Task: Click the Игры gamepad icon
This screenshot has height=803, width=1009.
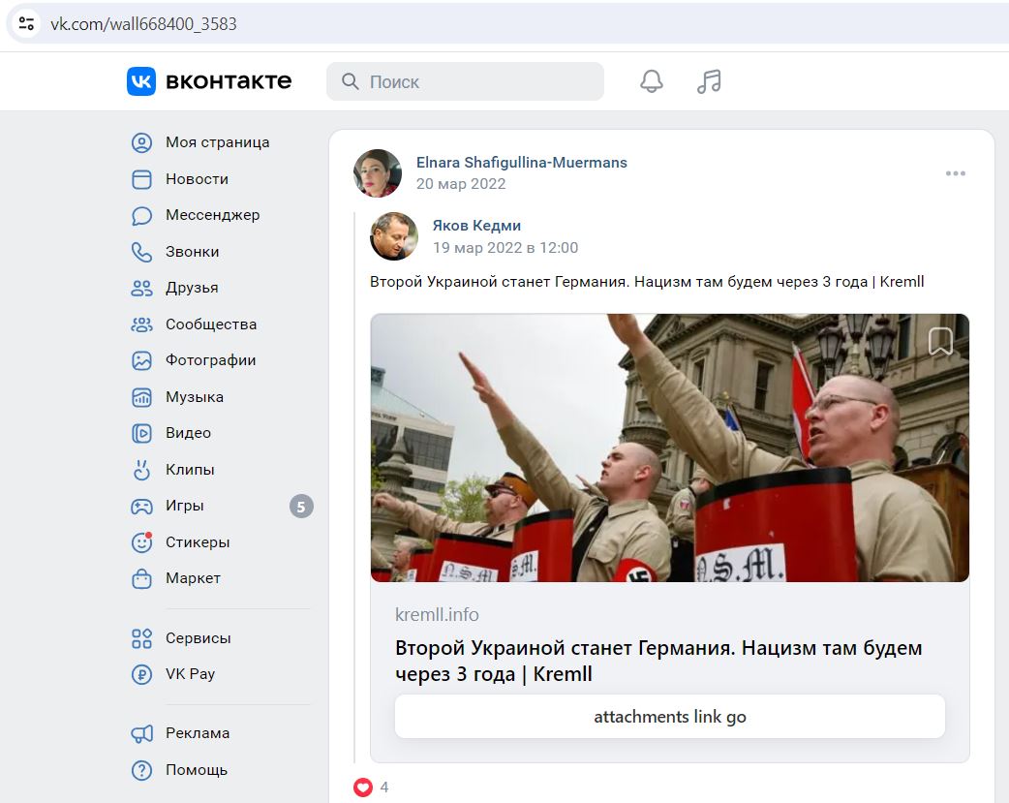Action: click(141, 507)
